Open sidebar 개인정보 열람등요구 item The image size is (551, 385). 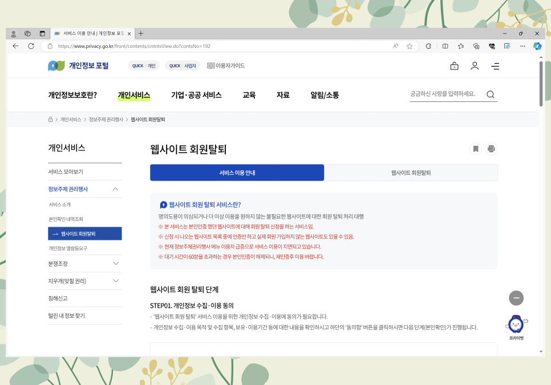click(68, 248)
